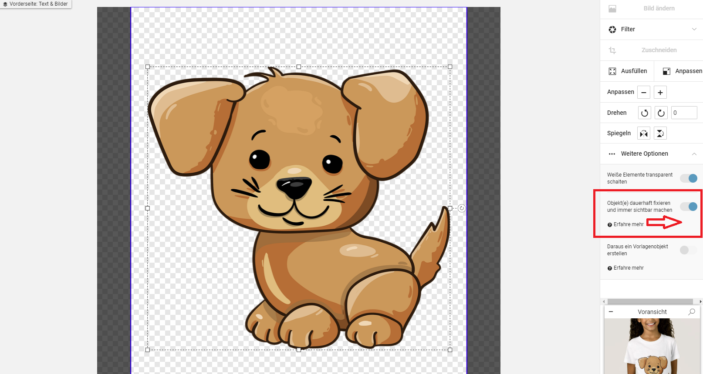
Task: Increase size with Anpassen plus button
Action: click(660, 92)
